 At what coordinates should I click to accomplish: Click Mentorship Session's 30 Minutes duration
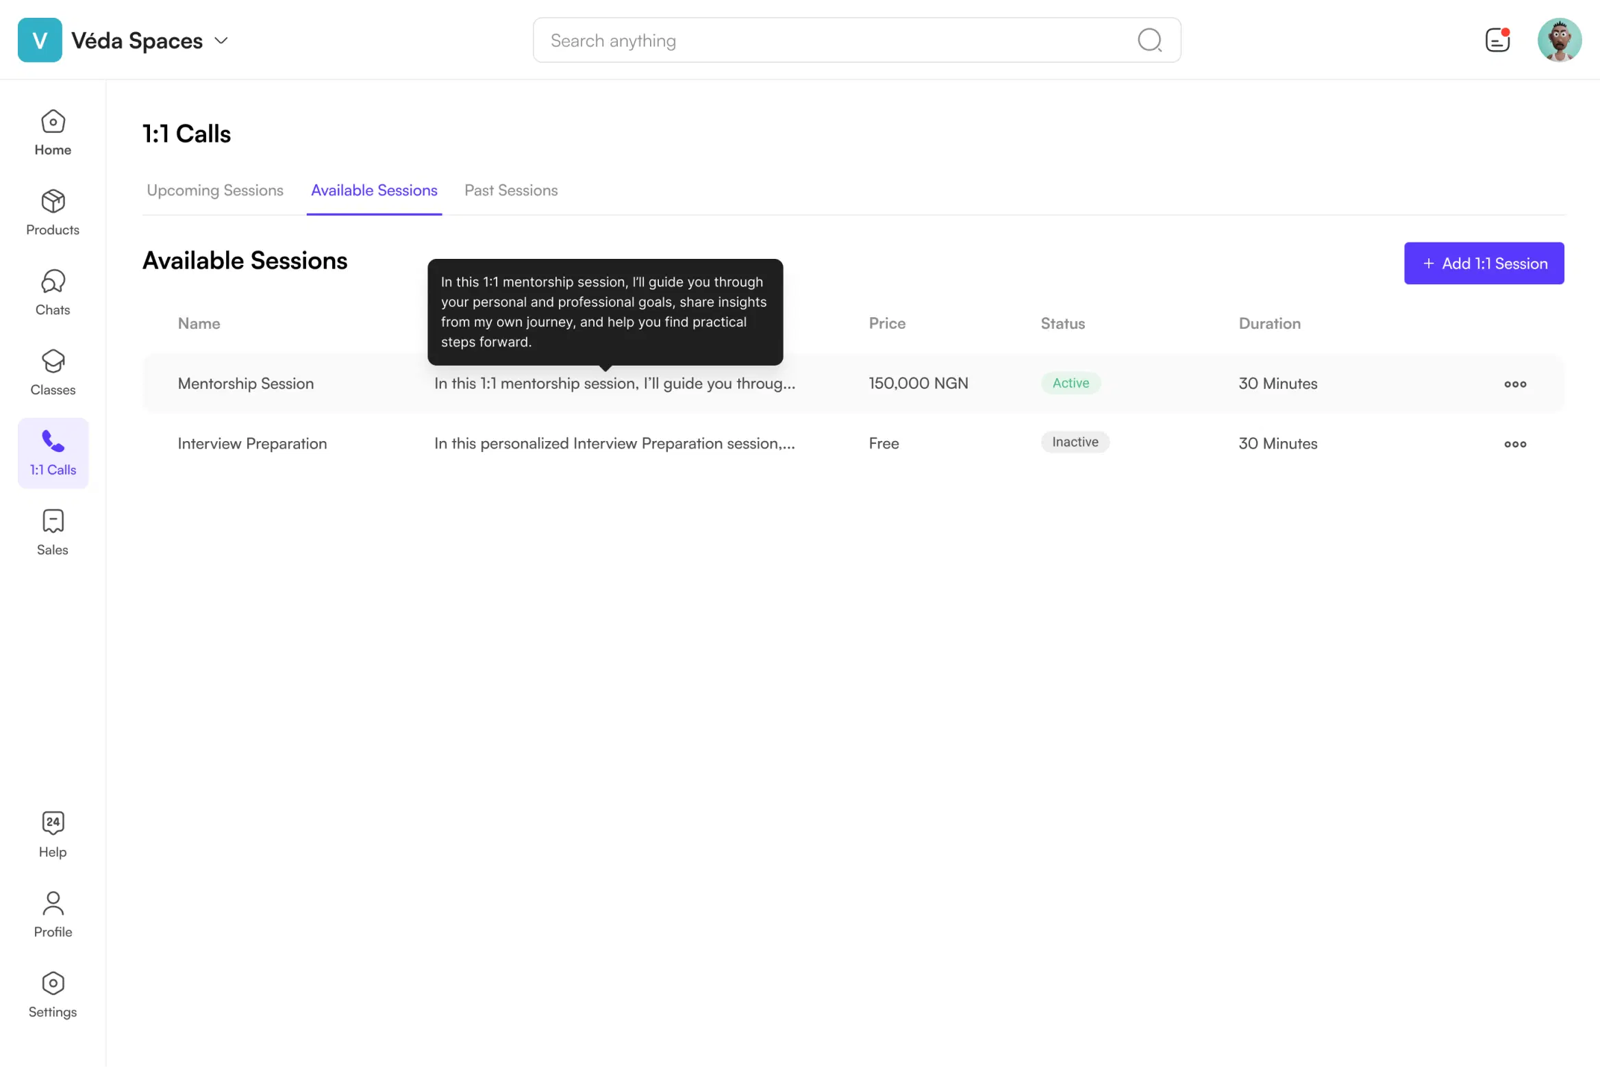coord(1278,384)
